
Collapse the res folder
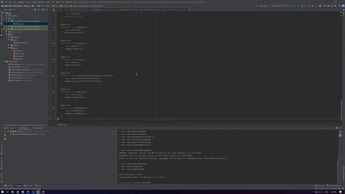tap(6, 34)
